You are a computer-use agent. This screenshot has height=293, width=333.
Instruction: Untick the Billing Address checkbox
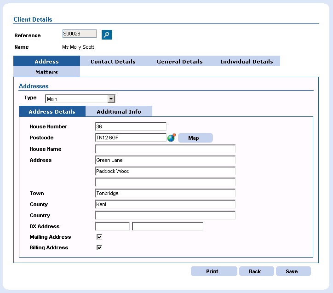point(99,247)
